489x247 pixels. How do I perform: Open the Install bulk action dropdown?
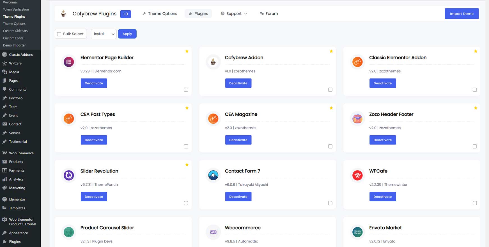(104, 34)
